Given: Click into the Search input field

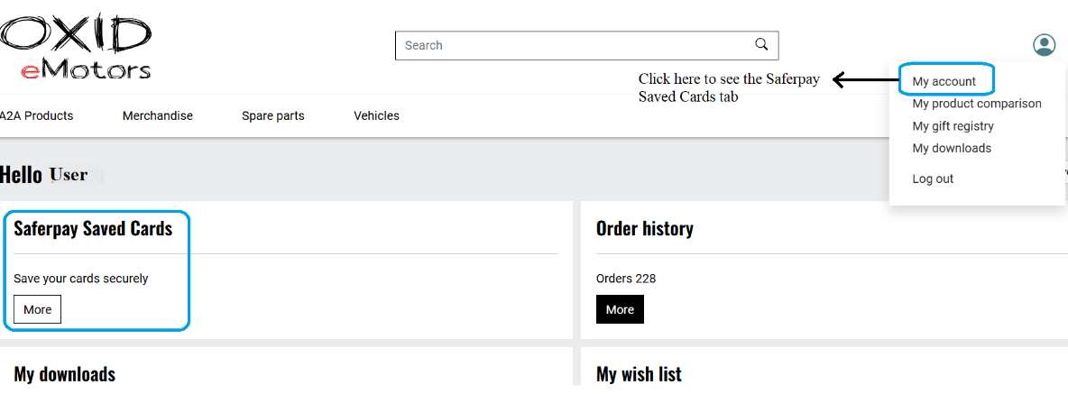Looking at the screenshot, I should (x=573, y=45).
